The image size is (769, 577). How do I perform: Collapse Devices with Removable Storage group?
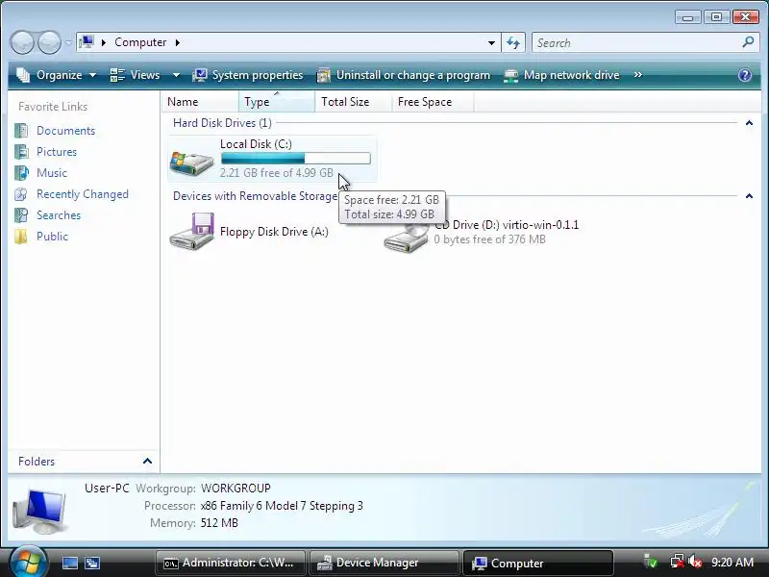(x=749, y=196)
